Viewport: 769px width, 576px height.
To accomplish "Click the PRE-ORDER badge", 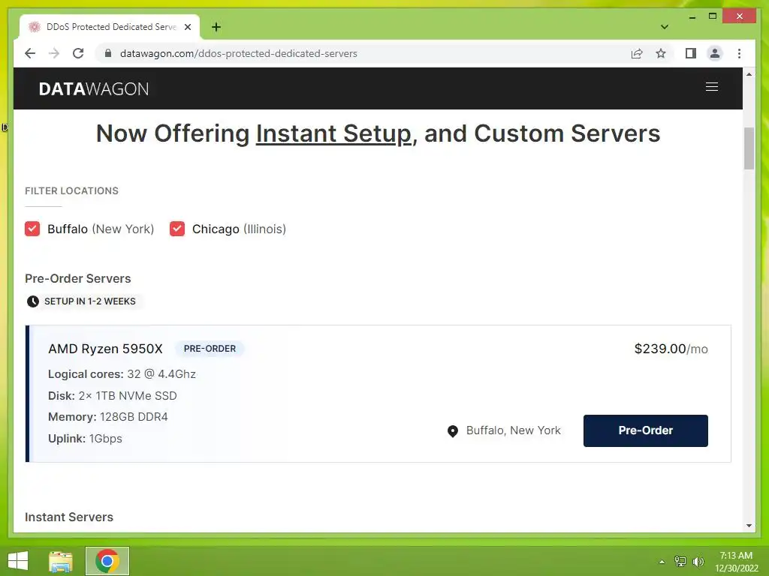I will [x=210, y=349].
